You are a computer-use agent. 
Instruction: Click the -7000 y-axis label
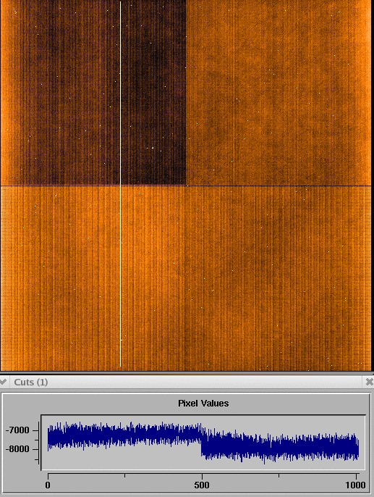click(17, 430)
